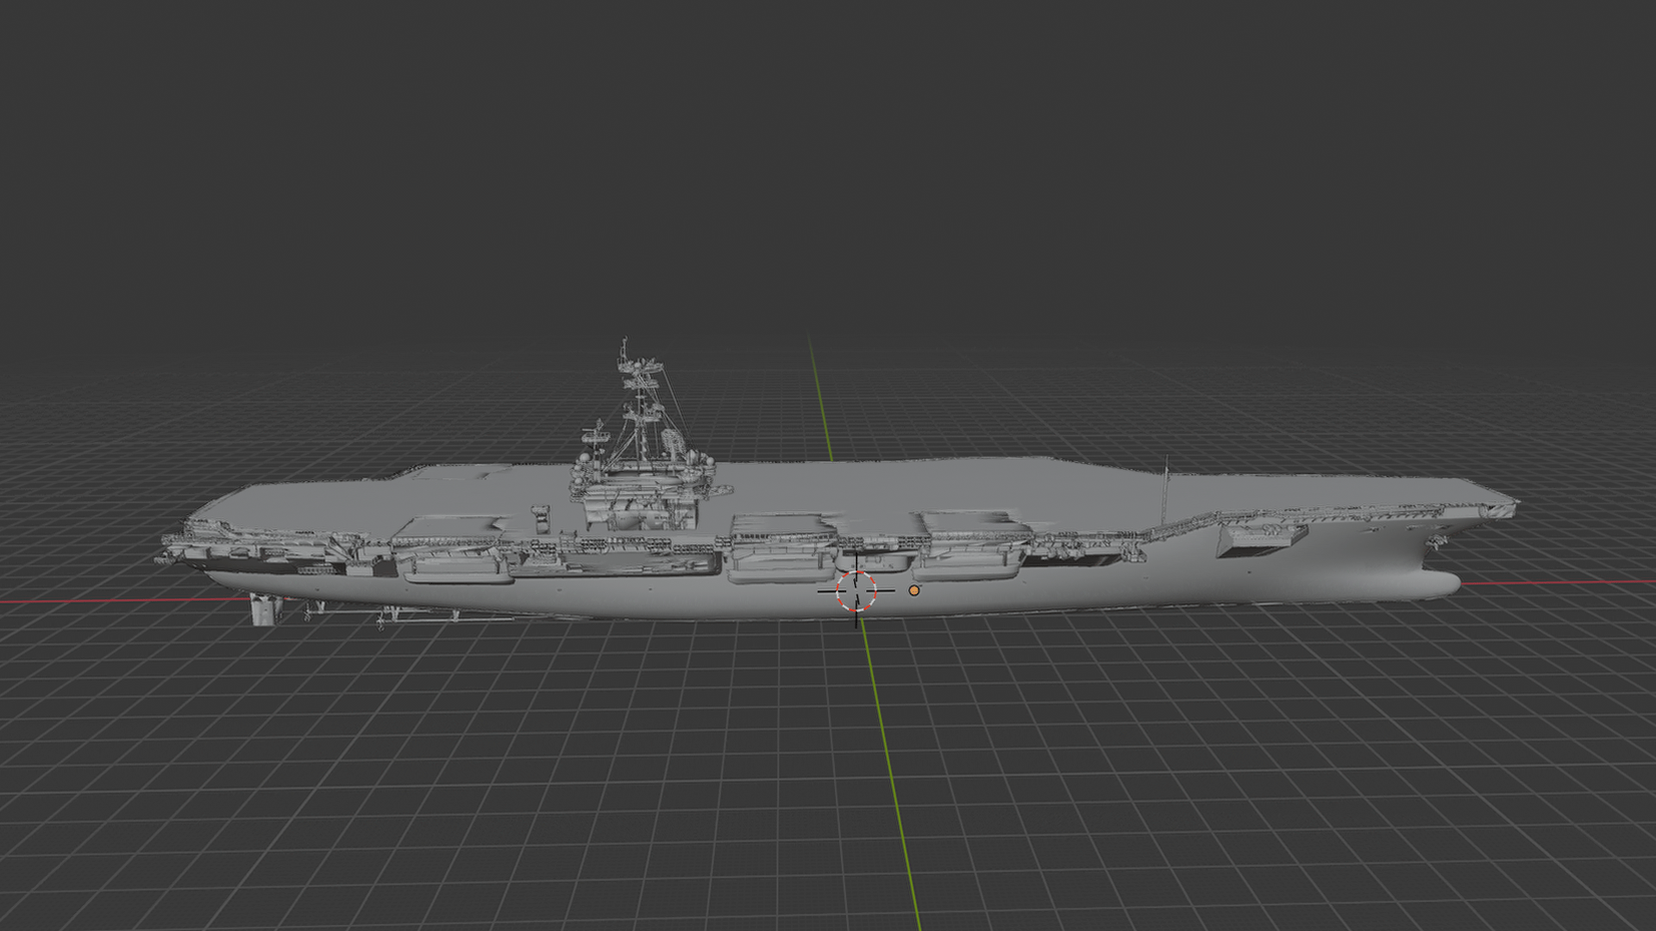The height and width of the screenshot is (931, 1656).
Task: Click the thin antenna pole near the bow deck
Action: pos(1167,489)
